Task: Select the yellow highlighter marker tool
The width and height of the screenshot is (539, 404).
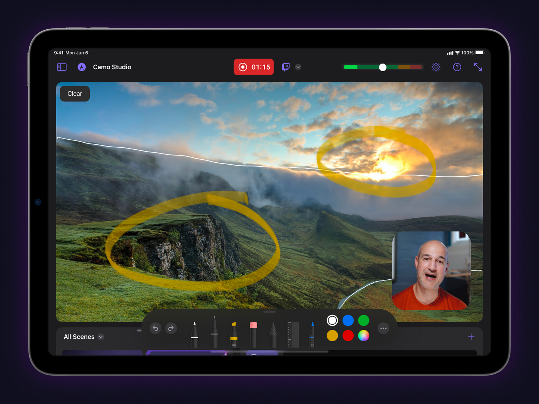Action: (x=234, y=334)
